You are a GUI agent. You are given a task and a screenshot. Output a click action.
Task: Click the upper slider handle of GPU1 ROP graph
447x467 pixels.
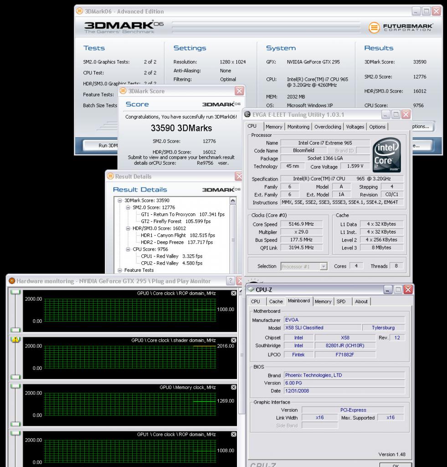coord(15,433)
